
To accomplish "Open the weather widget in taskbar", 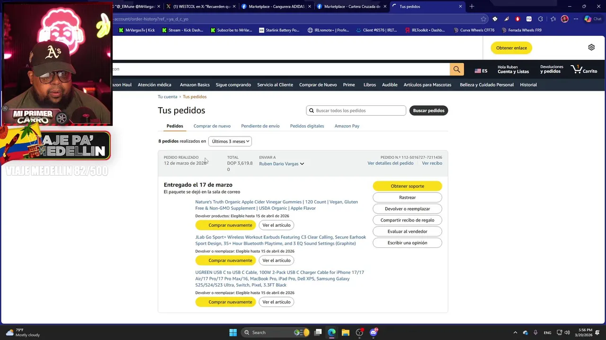I will click(x=22, y=332).
